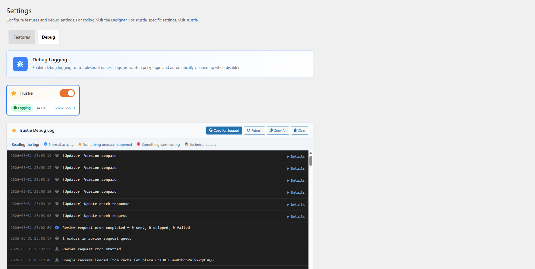Click the Copy All button
Viewport: 535px width, 269px height.
(x=278, y=131)
